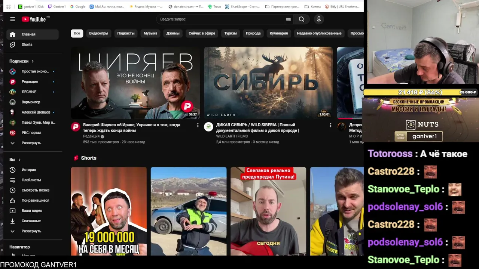479x269 pixels.
Task: Open the on-screen keyboard icon in search
Action: (288, 19)
